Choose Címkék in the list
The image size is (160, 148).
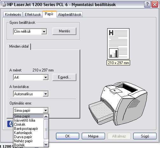point(29,124)
